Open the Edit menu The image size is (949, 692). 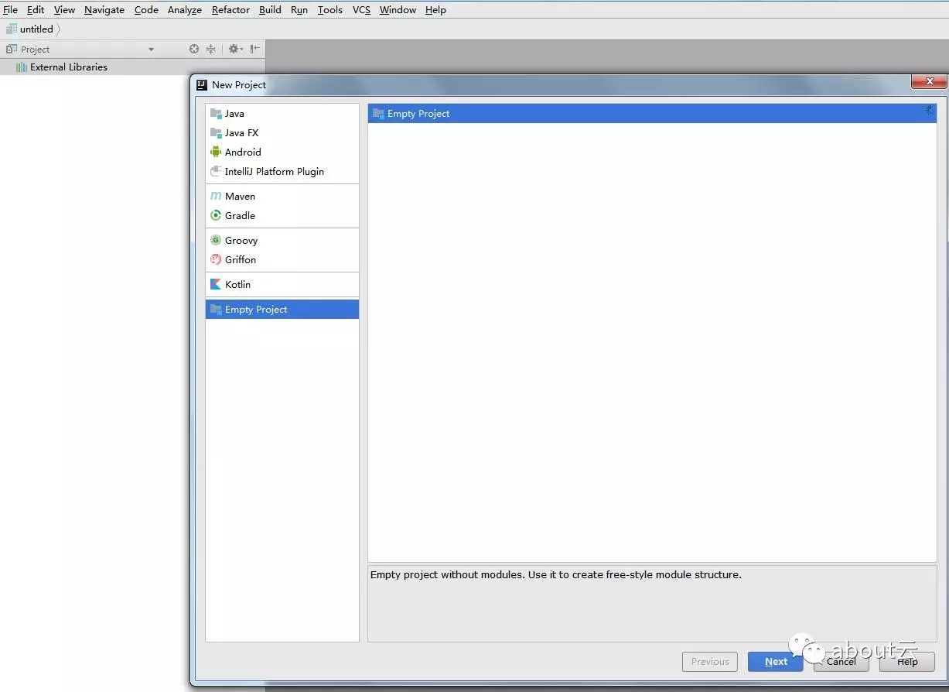pos(36,10)
